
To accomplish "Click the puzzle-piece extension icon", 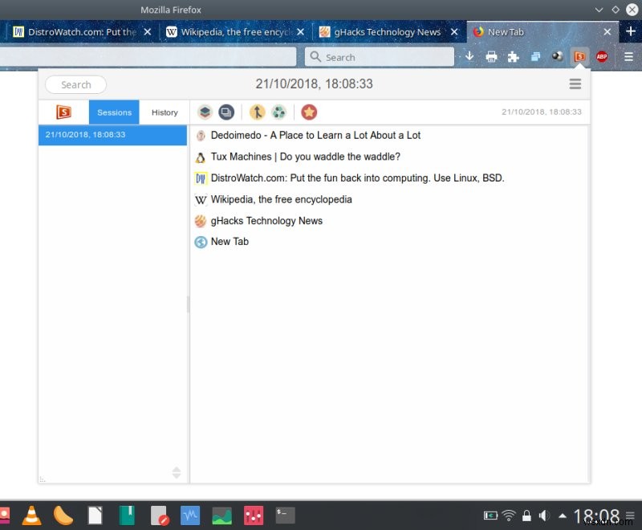I will (513, 56).
